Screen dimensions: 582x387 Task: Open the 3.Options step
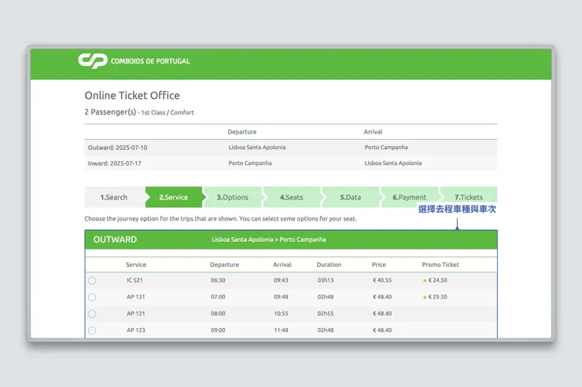tap(233, 197)
